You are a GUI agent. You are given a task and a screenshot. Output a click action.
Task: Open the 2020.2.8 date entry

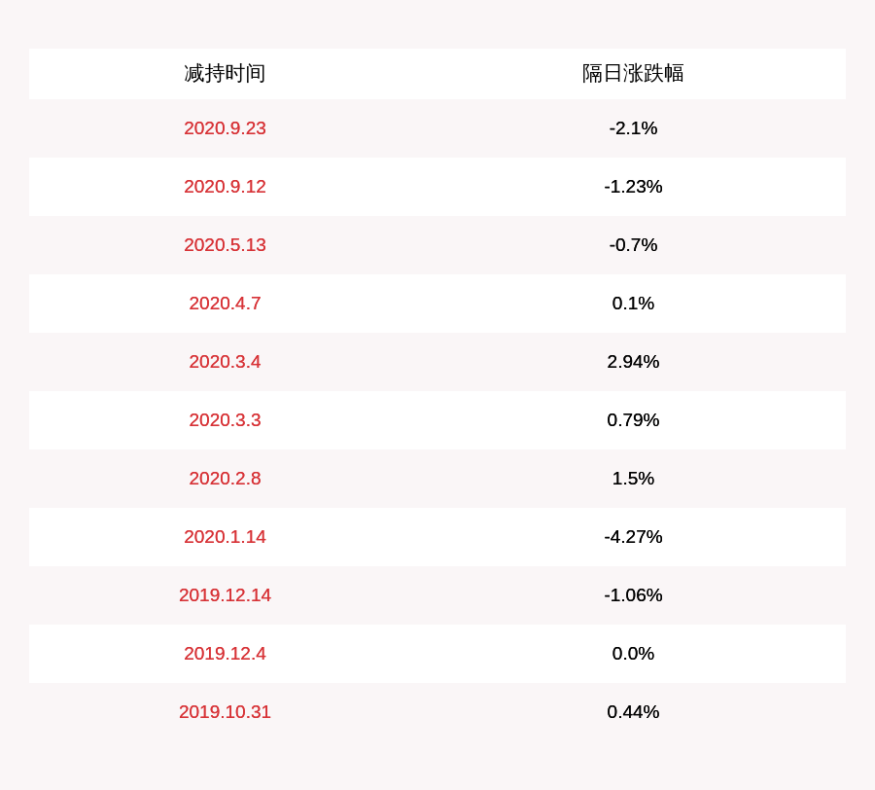(x=225, y=478)
